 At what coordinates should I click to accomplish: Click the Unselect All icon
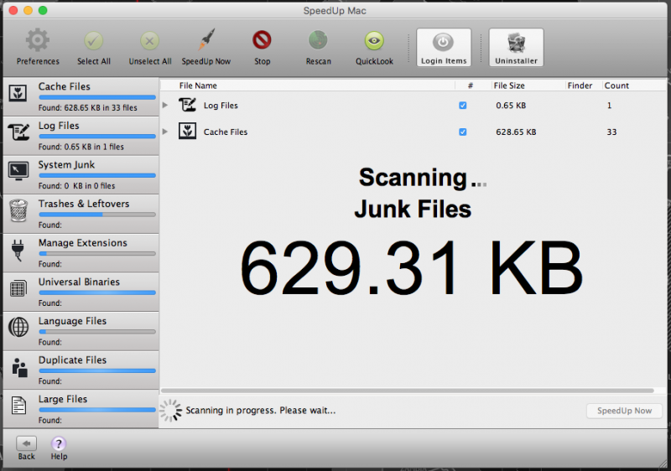click(x=150, y=41)
